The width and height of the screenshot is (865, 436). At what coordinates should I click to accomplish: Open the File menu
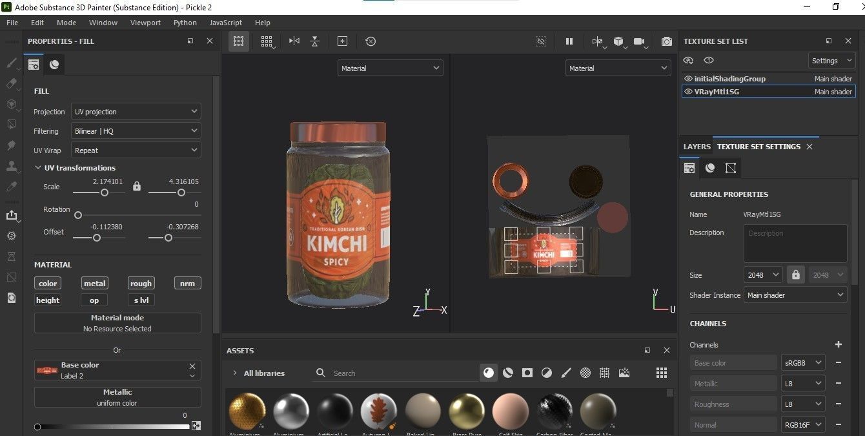[12, 23]
